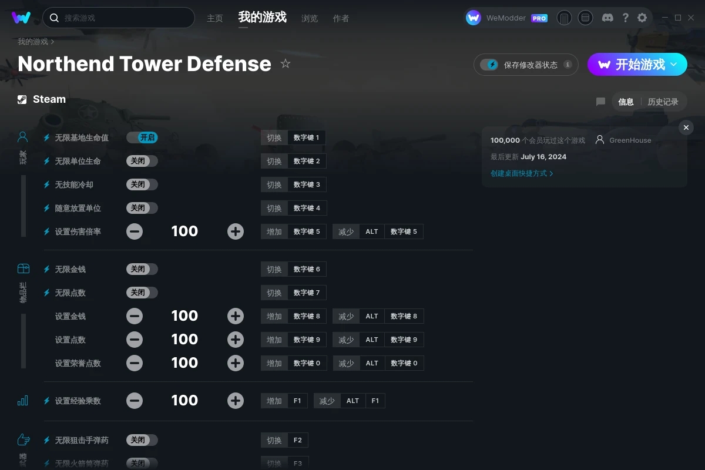Expand the 我的游戏 breadcrumb chevron
705x470 pixels.
pyautogui.click(x=52, y=42)
